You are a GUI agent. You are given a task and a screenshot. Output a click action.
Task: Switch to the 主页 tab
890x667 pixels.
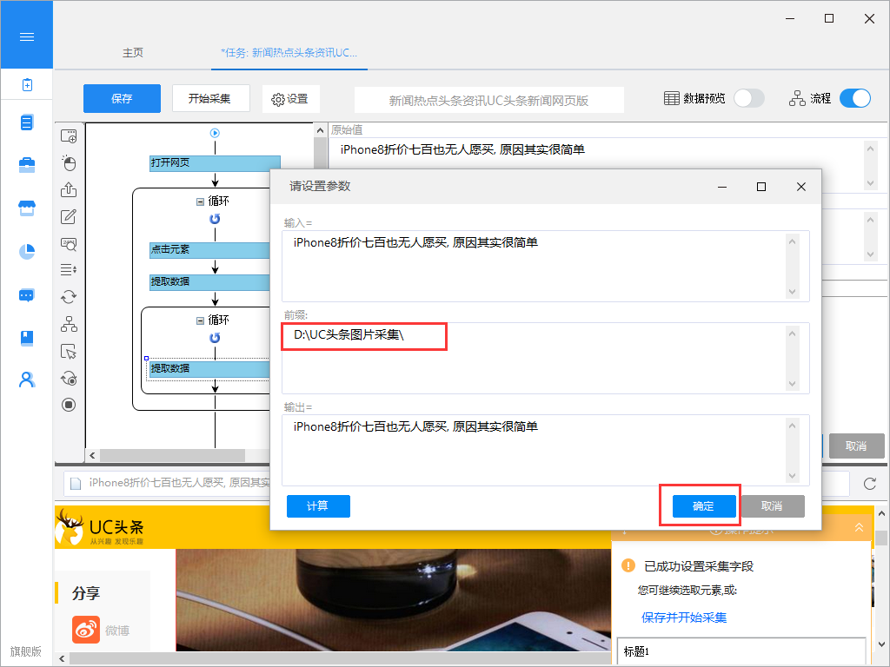point(132,53)
